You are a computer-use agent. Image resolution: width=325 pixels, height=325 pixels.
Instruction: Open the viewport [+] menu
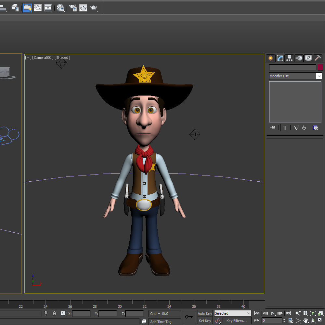pos(28,58)
